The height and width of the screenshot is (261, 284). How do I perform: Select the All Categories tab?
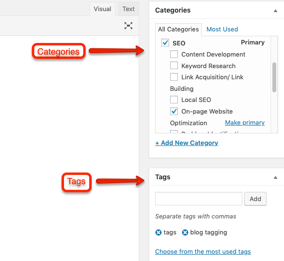178,29
